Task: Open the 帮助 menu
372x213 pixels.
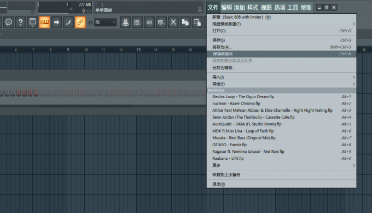Action: (x=306, y=8)
